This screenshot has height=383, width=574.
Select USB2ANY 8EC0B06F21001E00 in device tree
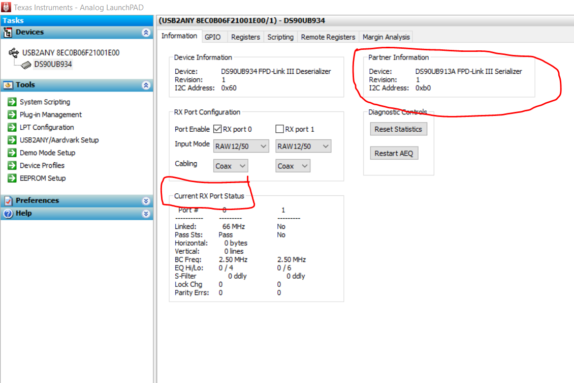click(71, 53)
